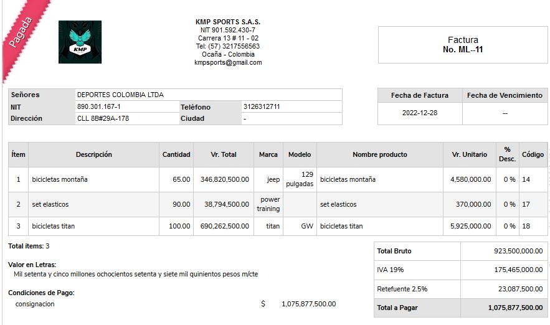
Task: Click the 'Señores' field label
Action: pos(26,95)
